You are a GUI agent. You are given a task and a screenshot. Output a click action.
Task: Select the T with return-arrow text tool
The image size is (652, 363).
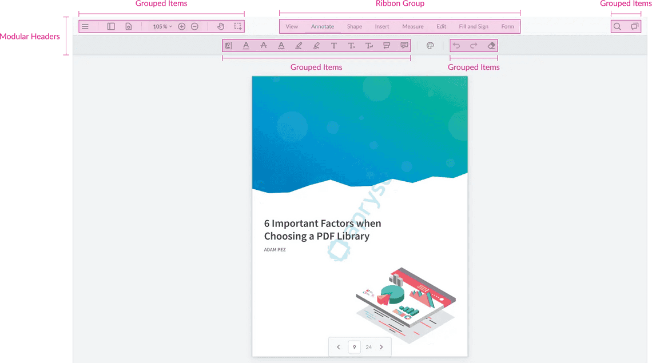tap(369, 46)
